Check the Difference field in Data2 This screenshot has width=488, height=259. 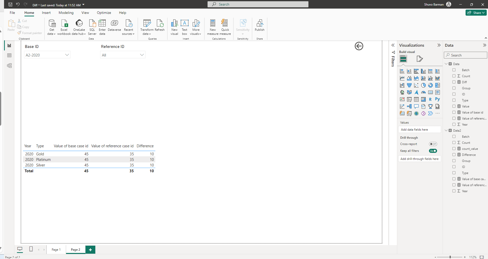454,155
